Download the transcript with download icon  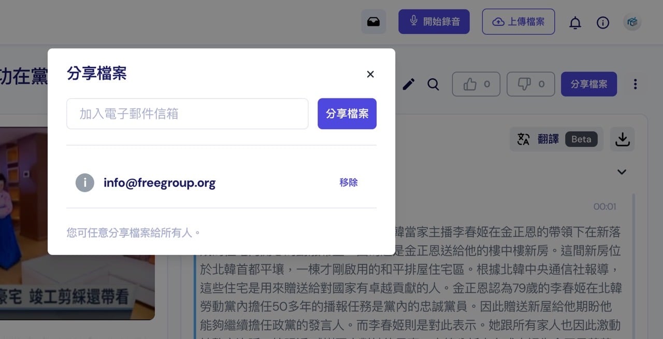622,139
